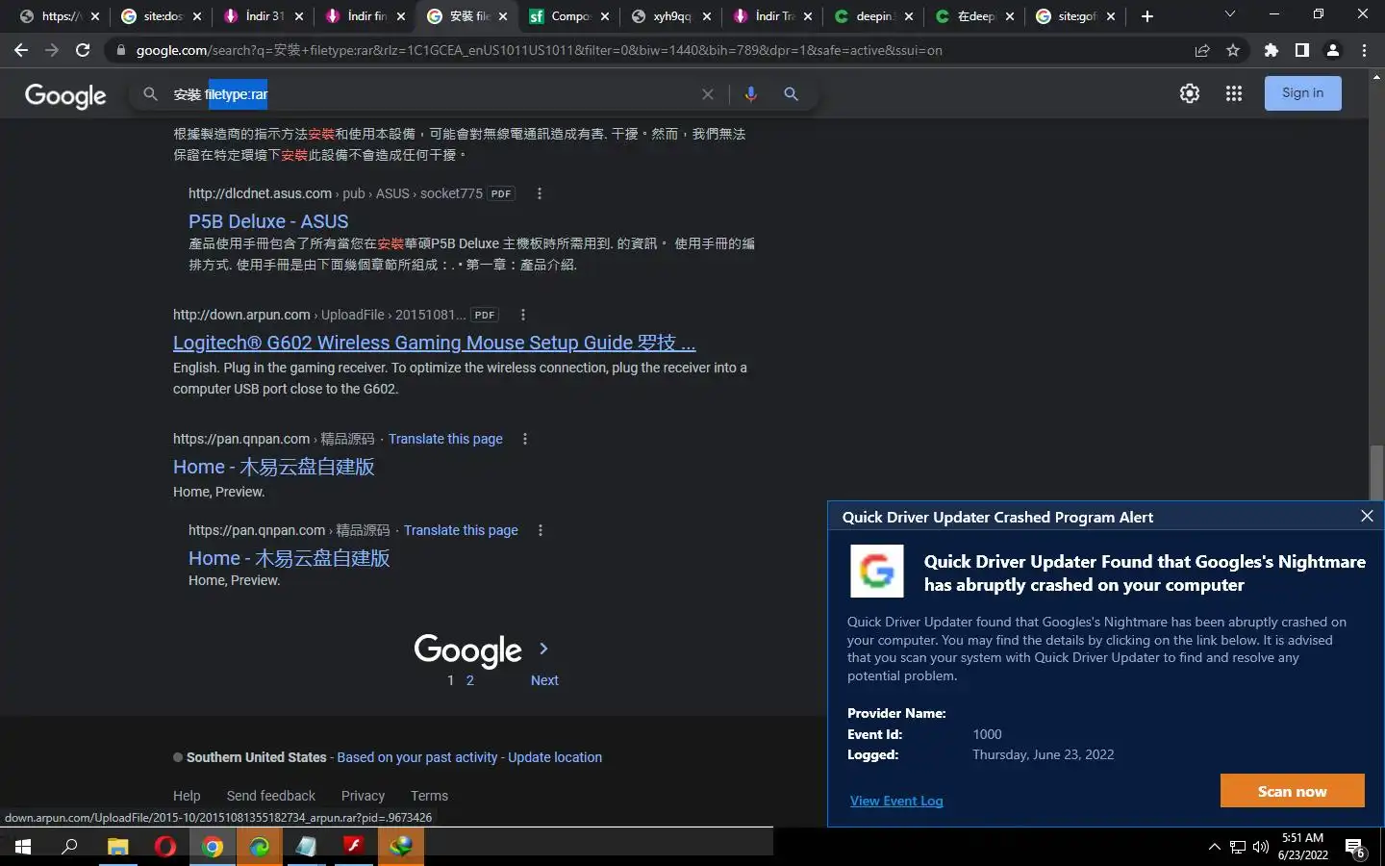The width and height of the screenshot is (1385, 866).
Task: Open the Help footer link
Action: click(x=187, y=796)
